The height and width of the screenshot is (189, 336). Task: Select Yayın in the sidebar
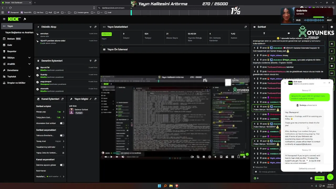point(17,26)
